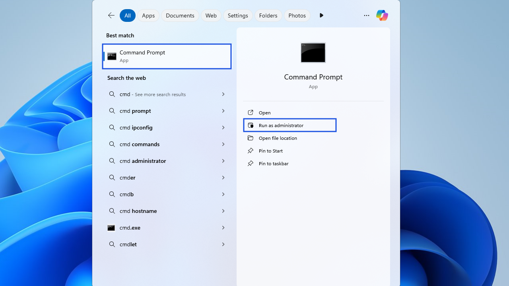509x286 pixels.
Task: Expand chevron for 'cmd ipconfig' suggestion
Action: pyautogui.click(x=223, y=128)
